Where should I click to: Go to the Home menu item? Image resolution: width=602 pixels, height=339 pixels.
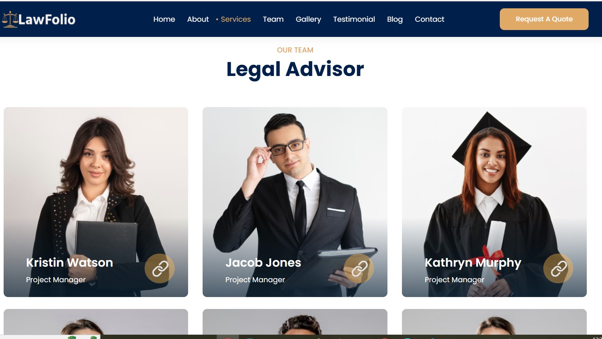pyautogui.click(x=164, y=19)
